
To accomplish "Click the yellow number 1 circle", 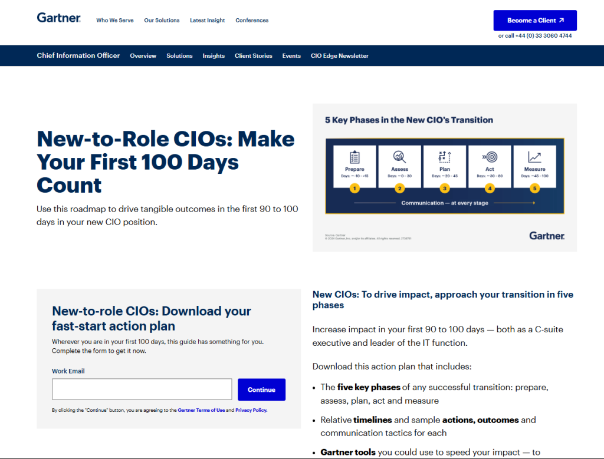I will point(354,189).
